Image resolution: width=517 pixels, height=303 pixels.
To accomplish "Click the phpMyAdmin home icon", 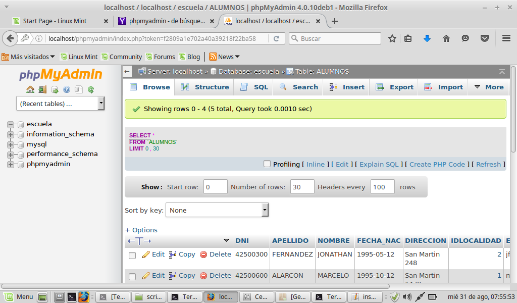I will coord(30,90).
